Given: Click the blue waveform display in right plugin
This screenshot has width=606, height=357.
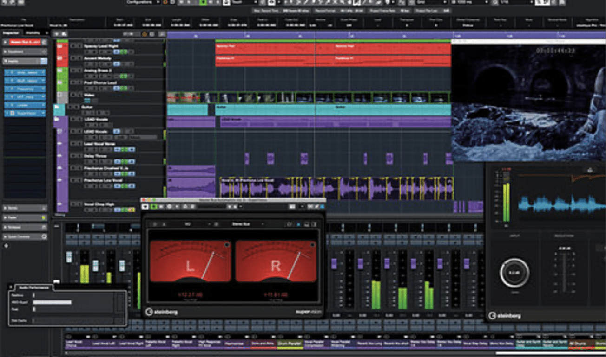Looking at the screenshot, I should tap(561, 204).
